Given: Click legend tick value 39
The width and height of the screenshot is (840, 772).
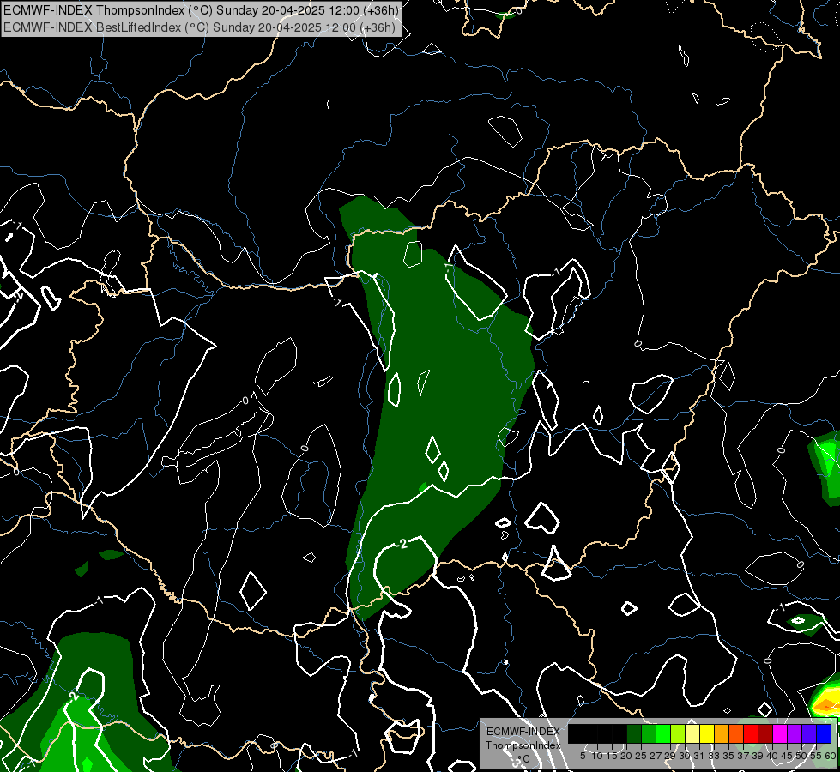Looking at the screenshot, I should 758,756.
